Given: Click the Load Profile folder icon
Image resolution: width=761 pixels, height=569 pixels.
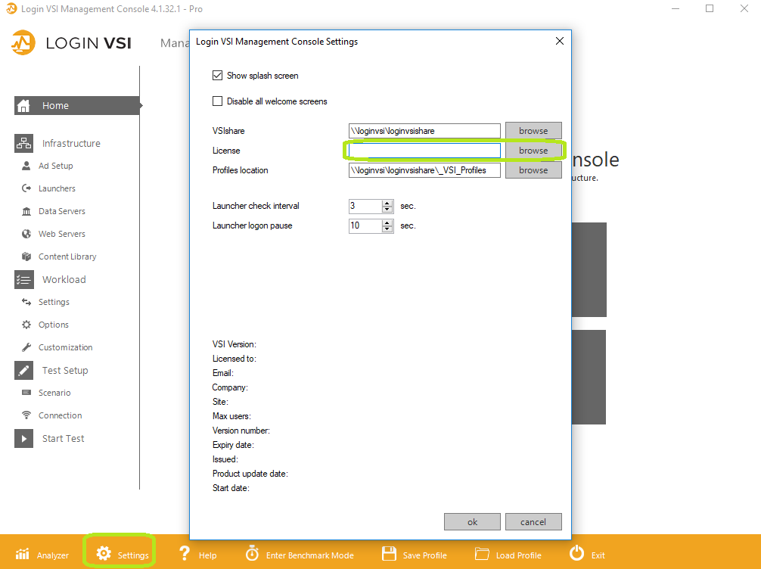Looking at the screenshot, I should coord(482,554).
